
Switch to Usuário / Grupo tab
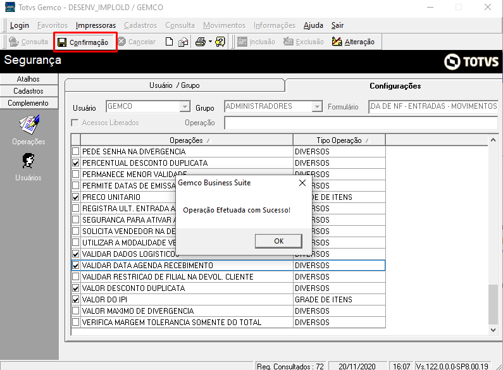point(175,85)
